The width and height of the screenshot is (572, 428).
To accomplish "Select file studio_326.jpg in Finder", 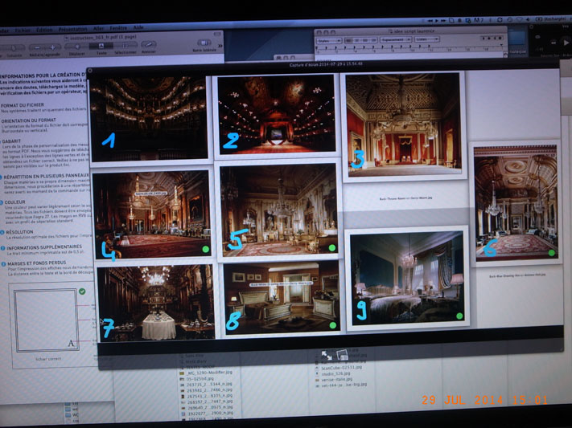I will click(x=332, y=373).
